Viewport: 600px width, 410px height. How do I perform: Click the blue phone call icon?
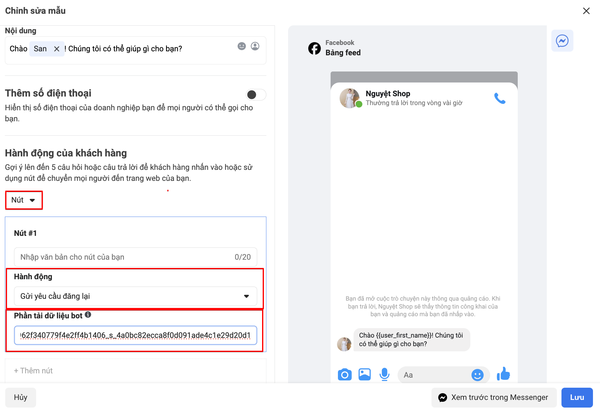[x=500, y=98]
